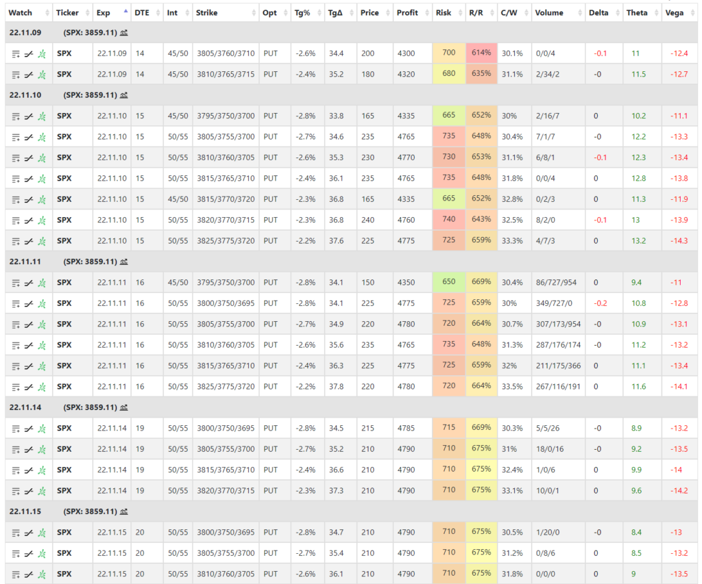702x584 pixels.
Task: Open chart icon in 22.11.15 group header
Action: click(124, 511)
